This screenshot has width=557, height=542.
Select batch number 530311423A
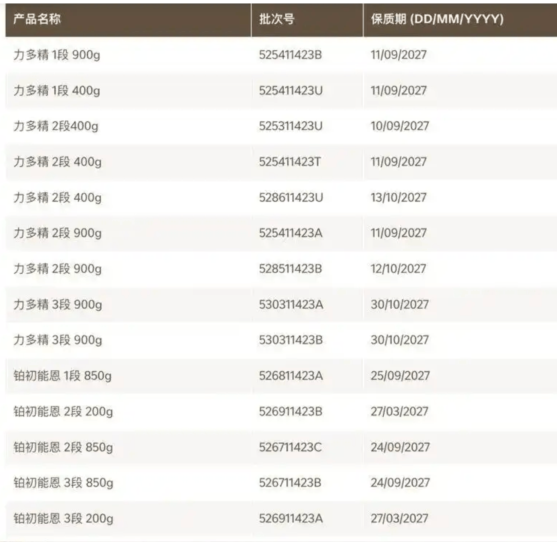coord(291,305)
